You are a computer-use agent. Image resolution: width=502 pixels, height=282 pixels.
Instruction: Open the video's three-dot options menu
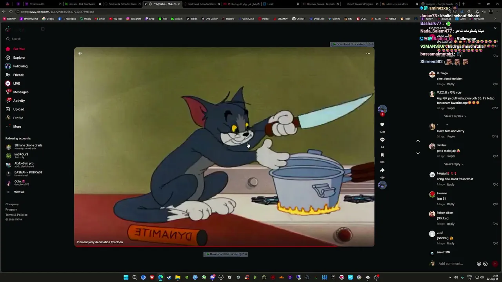coord(368,53)
